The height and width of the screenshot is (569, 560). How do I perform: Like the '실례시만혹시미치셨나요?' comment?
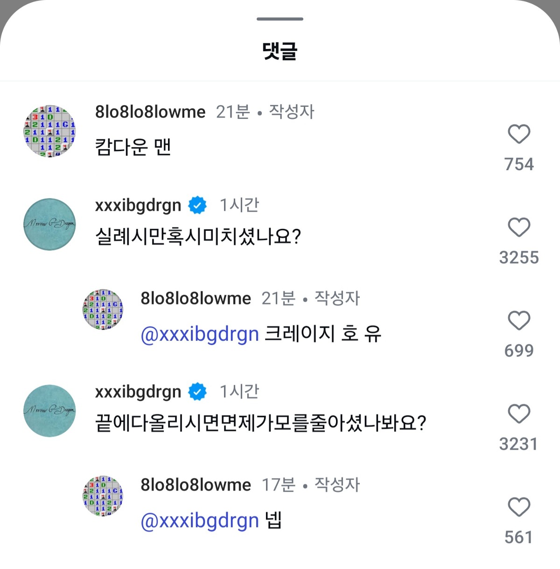point(519,228)
